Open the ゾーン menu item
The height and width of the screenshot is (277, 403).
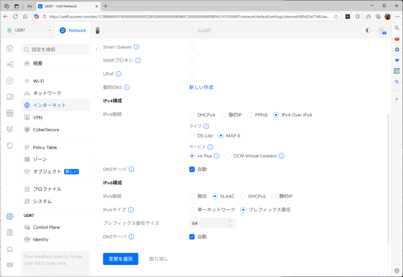click(55, 159)
